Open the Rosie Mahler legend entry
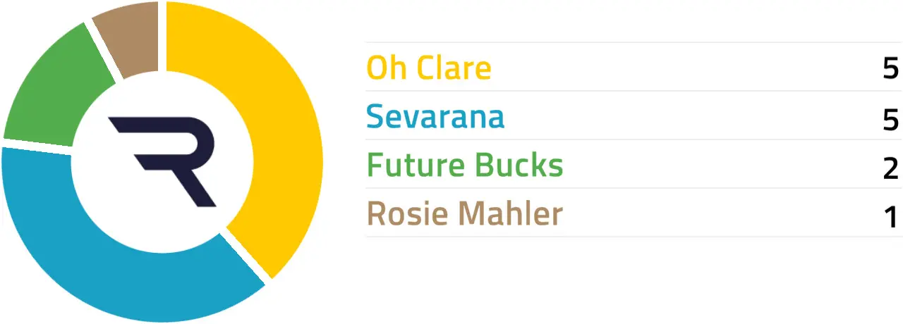The height and width of the screenshot is (324, 903). pyautogui.click(x=465, y=214)
